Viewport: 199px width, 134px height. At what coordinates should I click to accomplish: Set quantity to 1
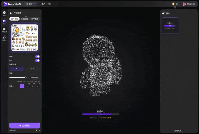click(22, 86)
